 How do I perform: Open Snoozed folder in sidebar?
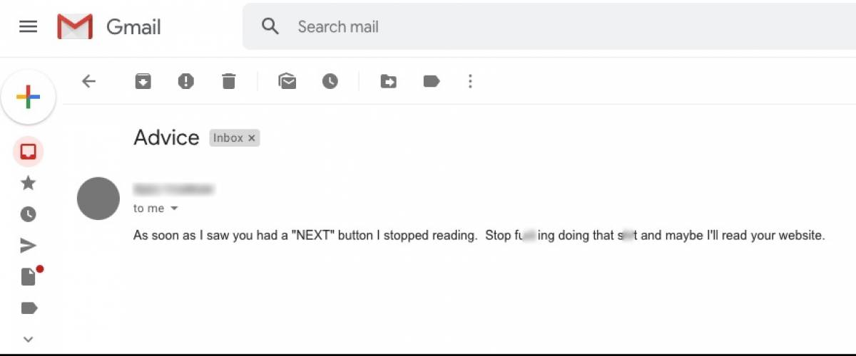click(29, 214)
